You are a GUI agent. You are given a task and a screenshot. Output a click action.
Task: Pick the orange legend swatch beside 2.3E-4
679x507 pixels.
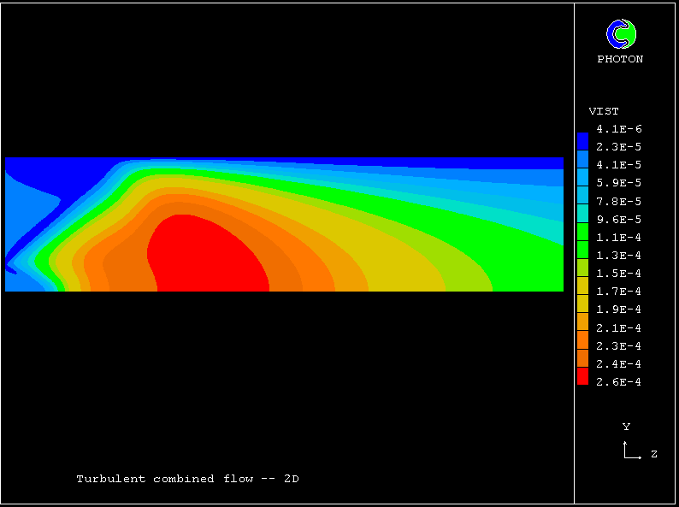click(x=582, y=341)
